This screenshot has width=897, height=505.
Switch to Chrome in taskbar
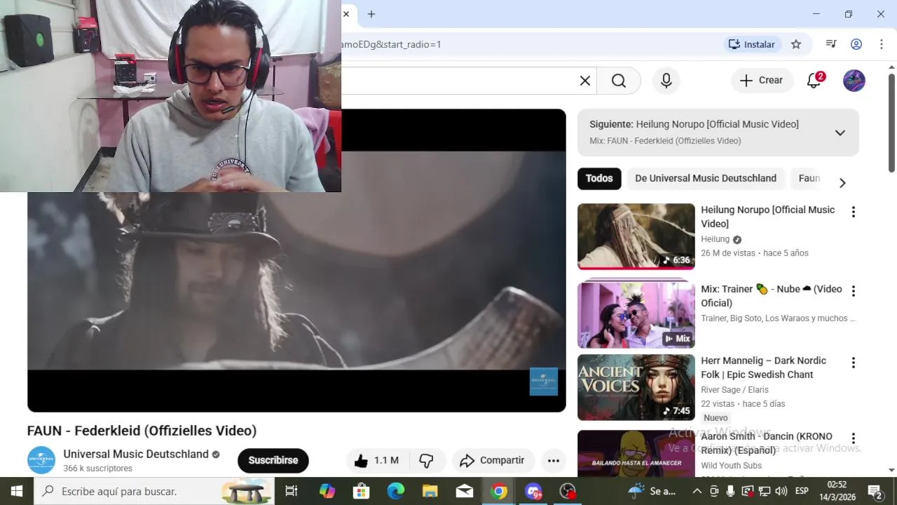[x=499, y=491]
